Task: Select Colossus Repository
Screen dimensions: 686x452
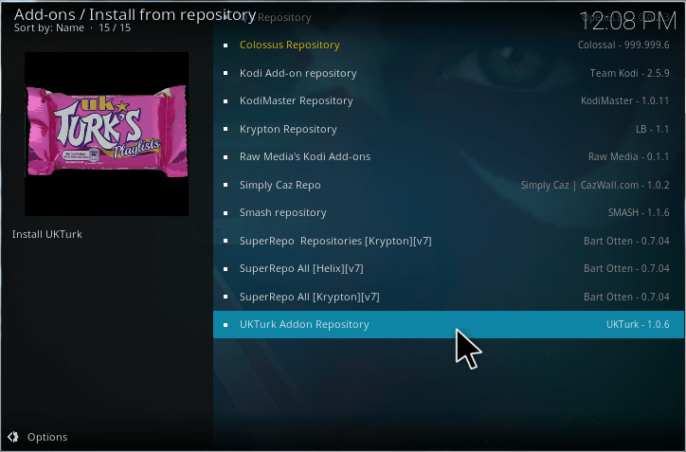Action: point(448,45)
